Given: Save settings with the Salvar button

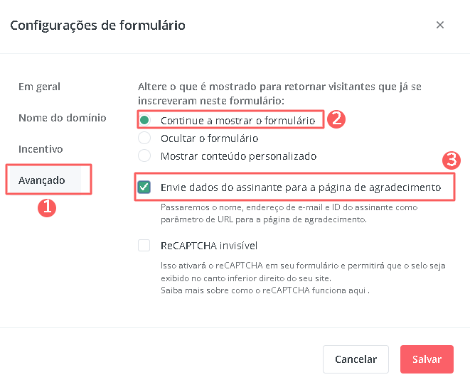Looking at the screenshot, I should [426, 359].
